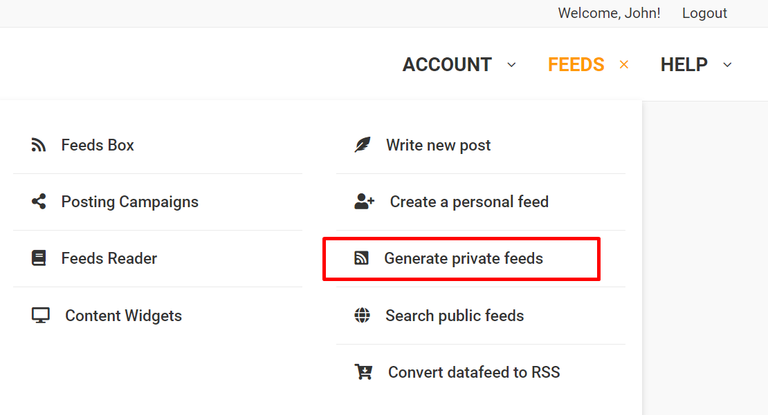This screenshot has width=768, height=415.
Task: Click the book icon for Feeds Reader
Action: 39,258
